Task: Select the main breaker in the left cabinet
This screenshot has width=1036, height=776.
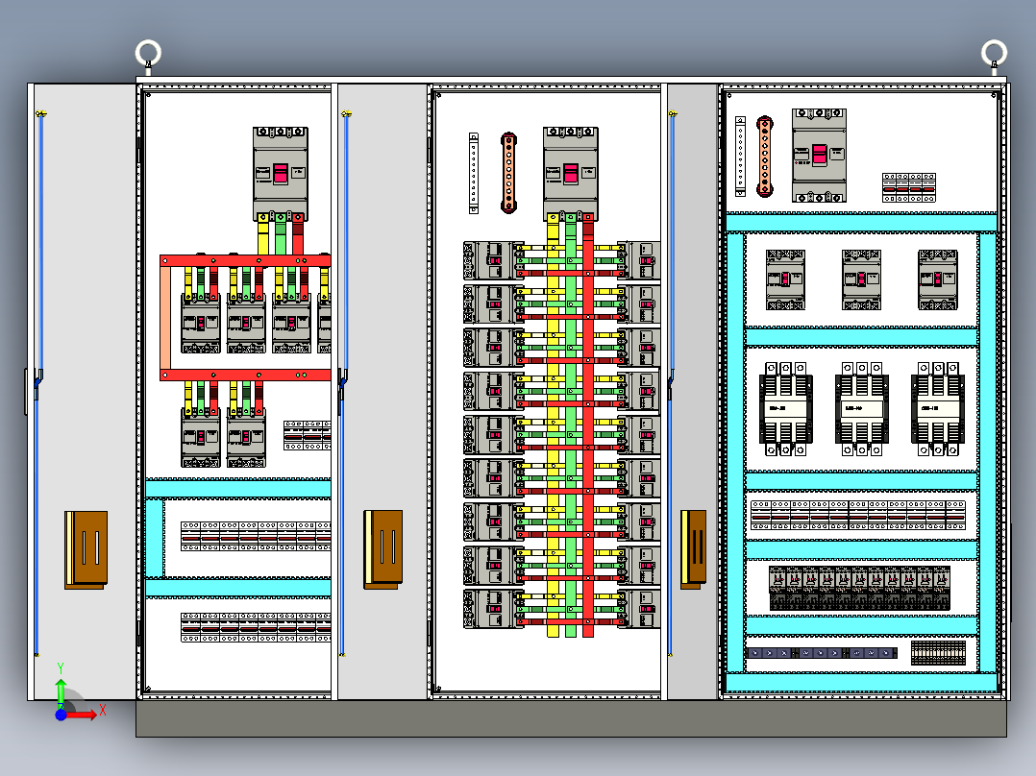Action: tap(281, 174)
